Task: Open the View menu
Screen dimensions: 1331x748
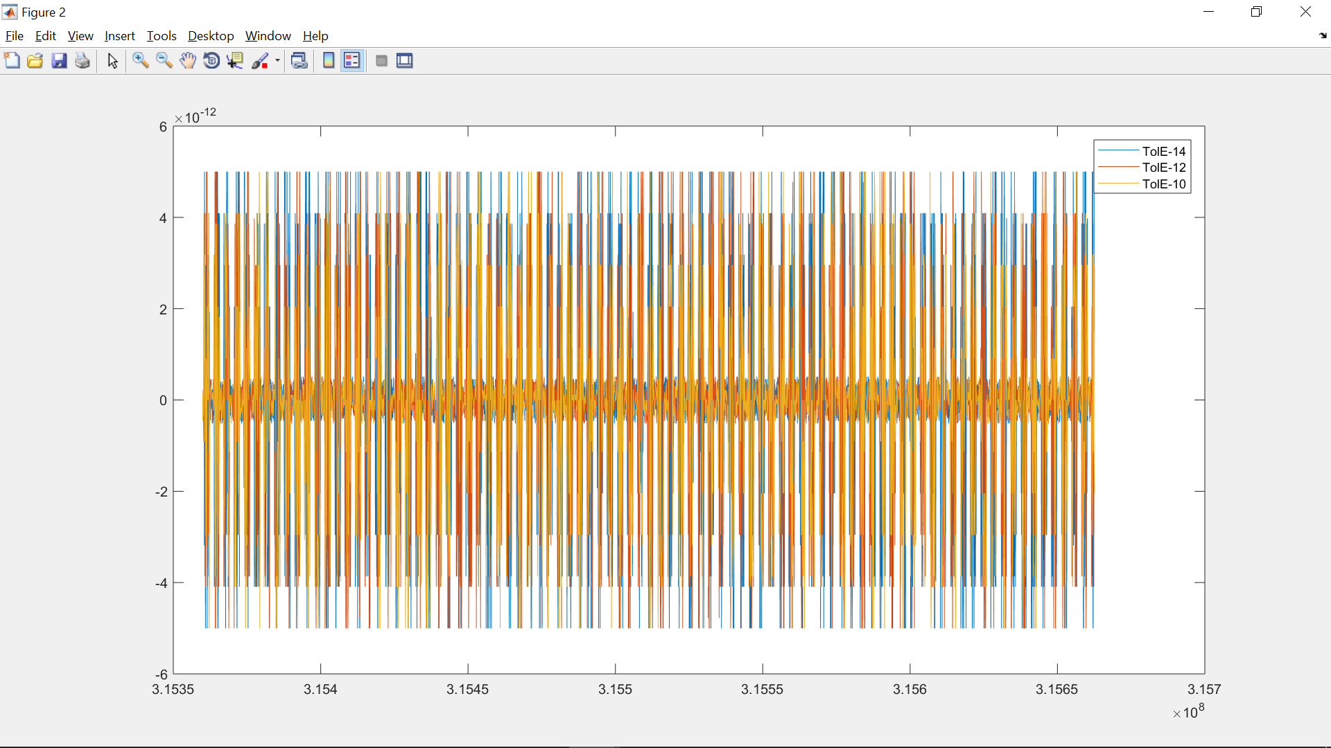Action: [x=80, y=36]
